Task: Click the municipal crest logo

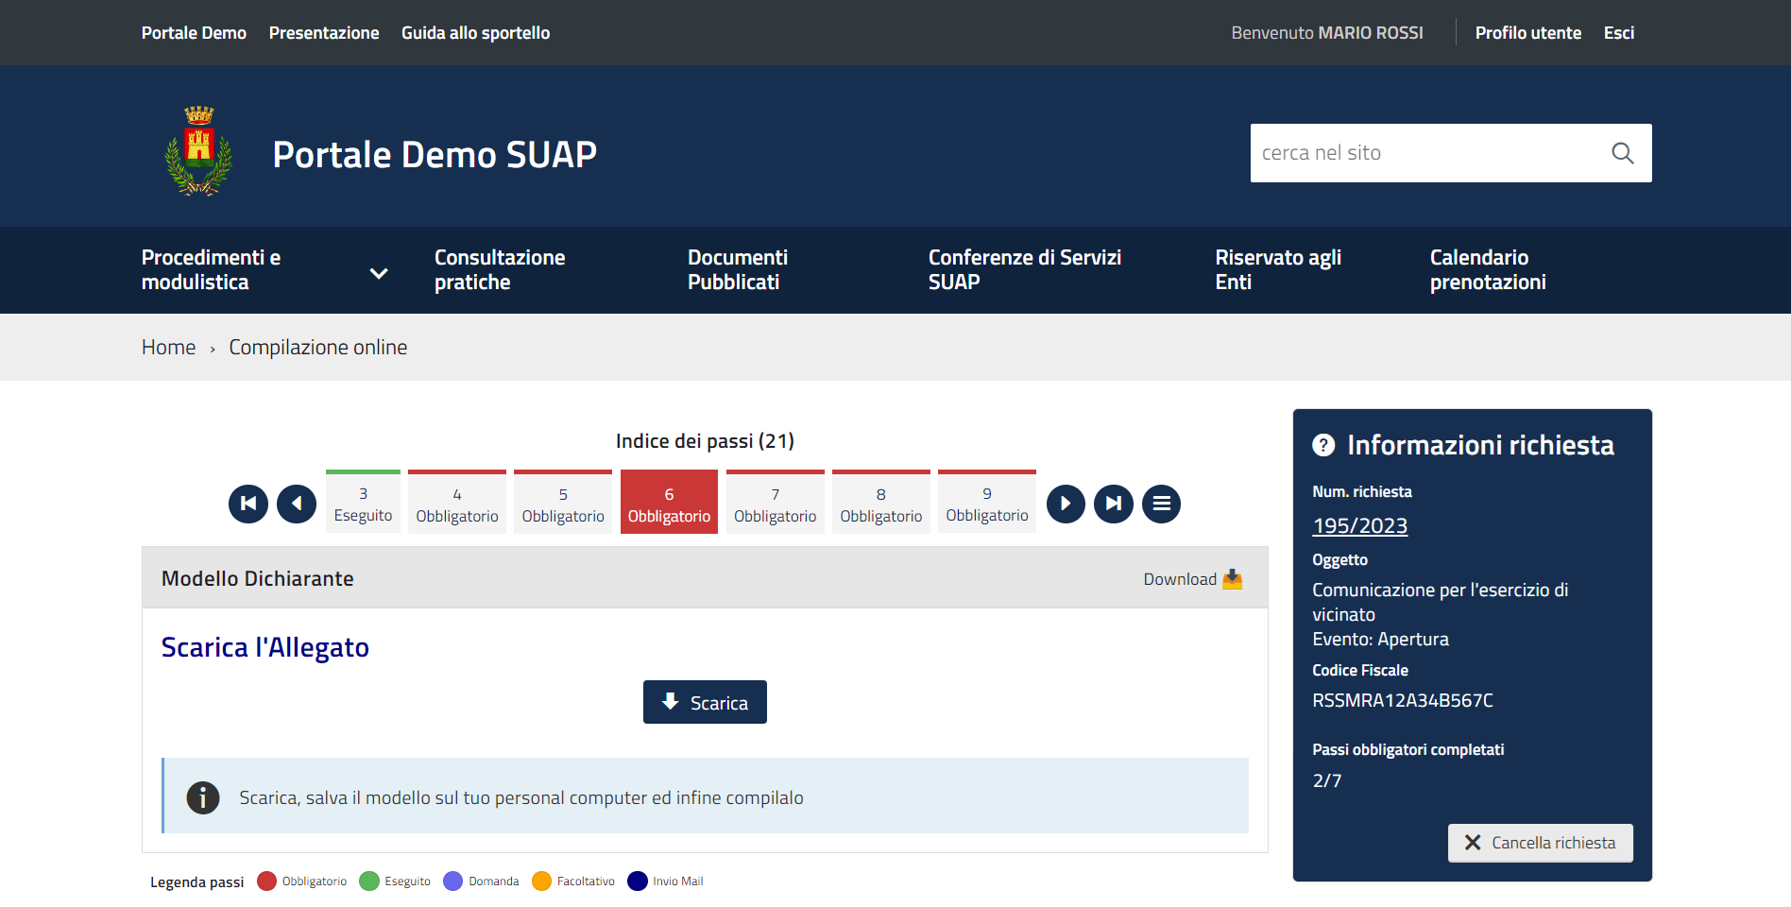Action: click(x=198, y=151)
